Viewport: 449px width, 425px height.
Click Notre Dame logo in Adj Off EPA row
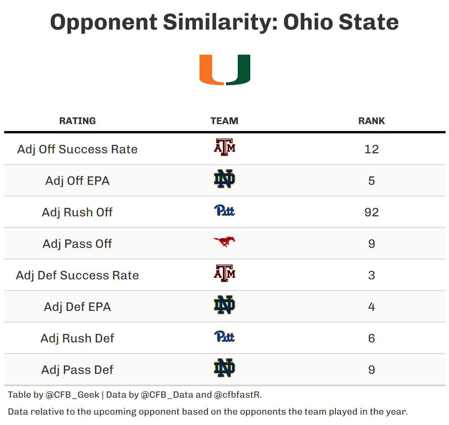point(225,179)
